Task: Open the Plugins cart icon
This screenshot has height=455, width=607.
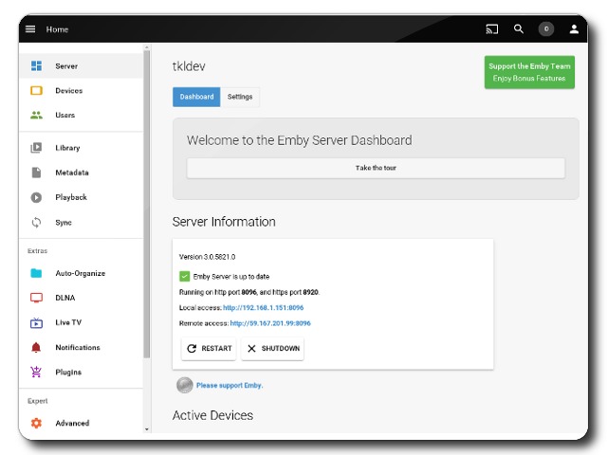Action: point(36,373)
